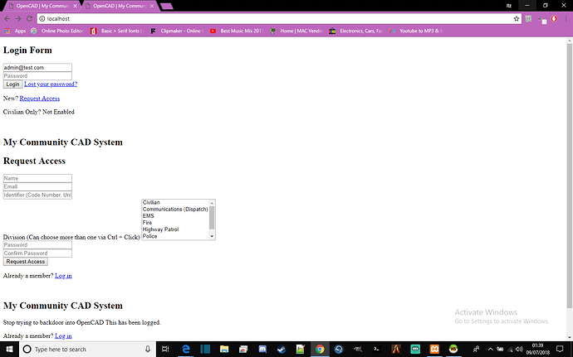The height and width of the screenshot is (357, 573).
Task: Select Communications (Dispatch) division
Action: pos(175,210)
